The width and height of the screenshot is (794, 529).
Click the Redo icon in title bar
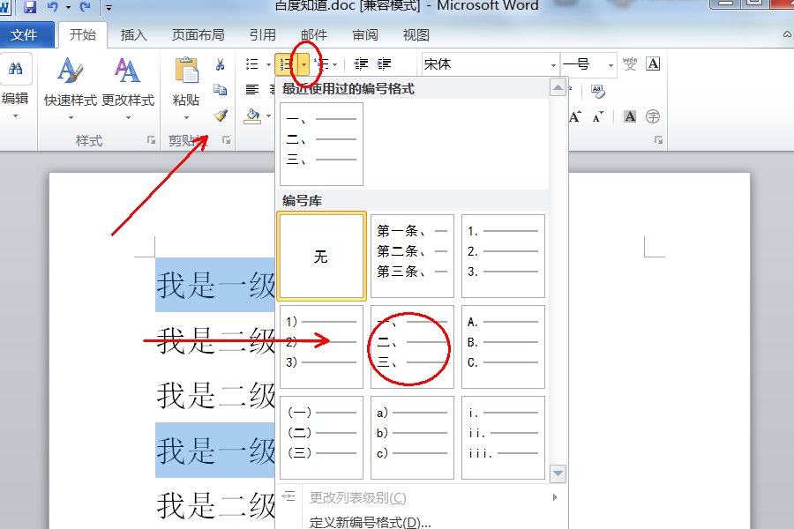point(85,6)
